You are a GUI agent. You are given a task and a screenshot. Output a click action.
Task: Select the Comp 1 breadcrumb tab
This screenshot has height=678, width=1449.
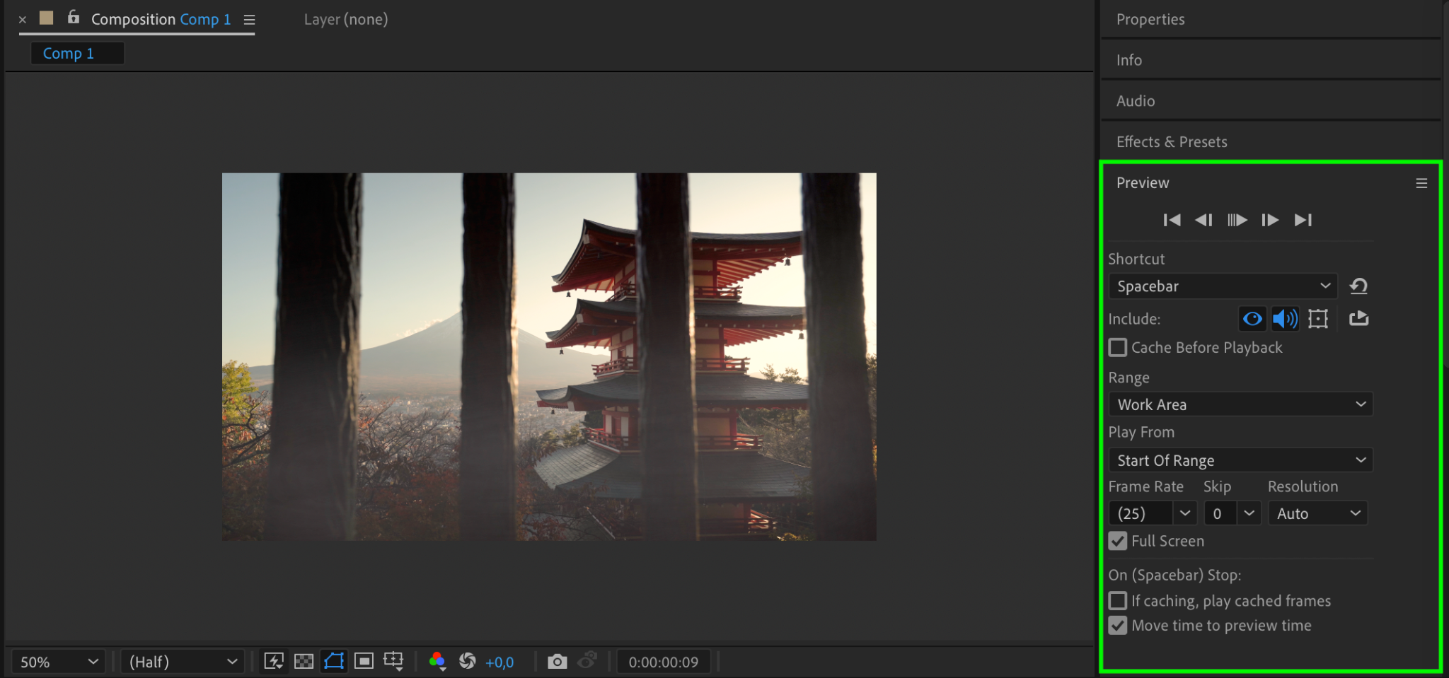tap(69, 54)
